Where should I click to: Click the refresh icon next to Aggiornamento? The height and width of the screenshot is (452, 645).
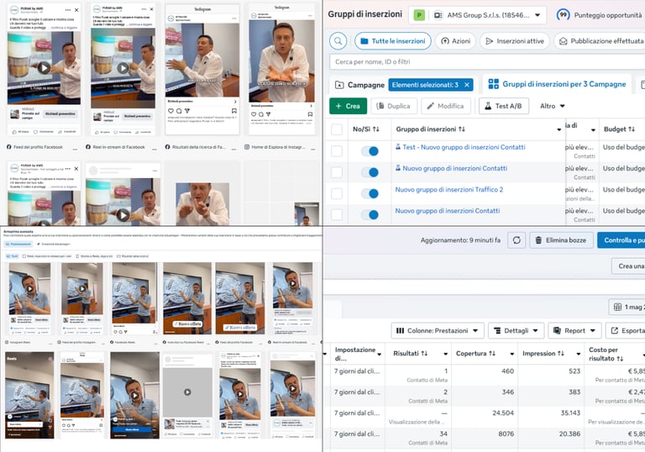[x=517, y=240]
